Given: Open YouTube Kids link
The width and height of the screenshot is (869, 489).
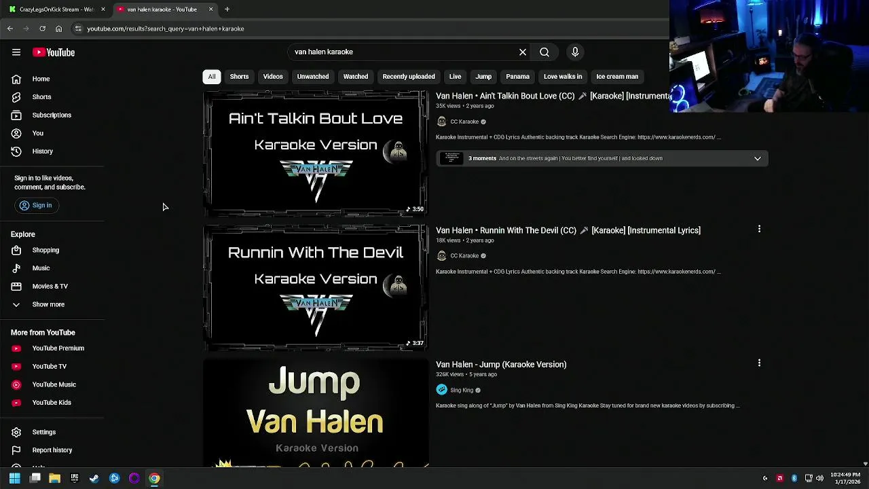Looking at the screenshot, I should [x=52, y=403].
